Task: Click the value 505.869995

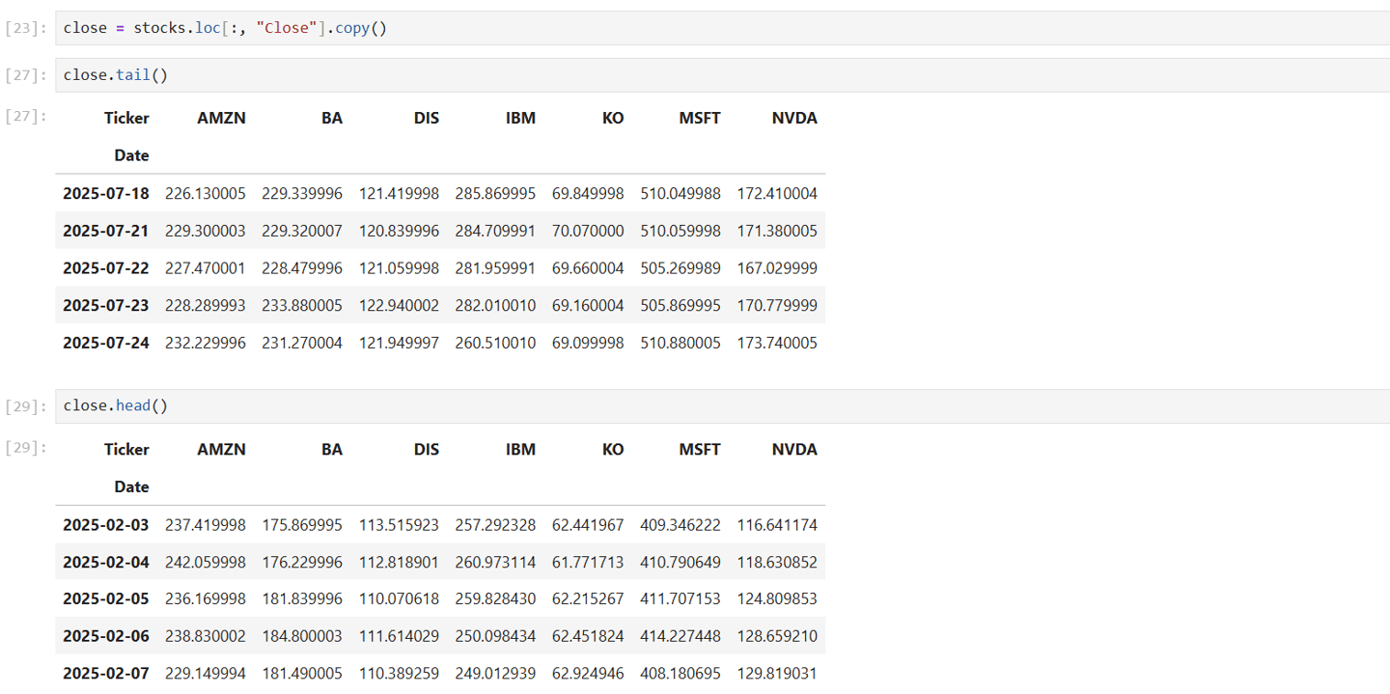Action: [x=681, y=305]
